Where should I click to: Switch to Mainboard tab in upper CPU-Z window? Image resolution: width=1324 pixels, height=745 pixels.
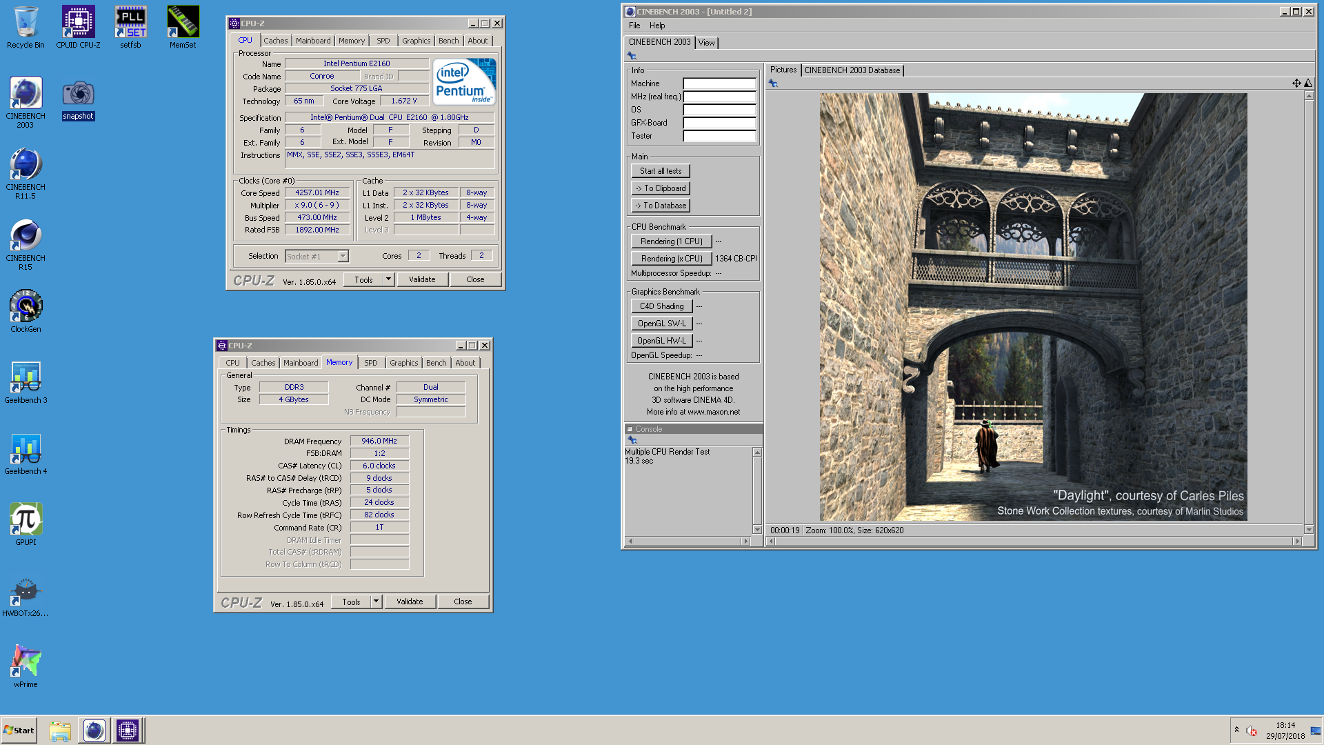click(313, 41)
